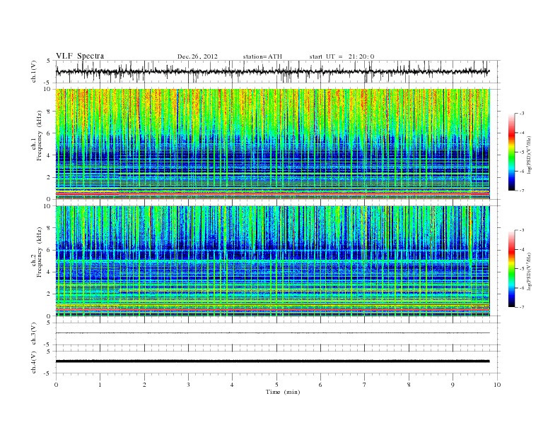Click the '10' tick label on time axis

tap(497, 385)
